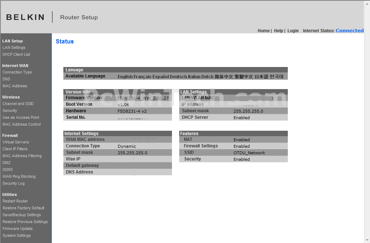Open the Home link
This screenshot has height=243, width=370.
(264, 31)
